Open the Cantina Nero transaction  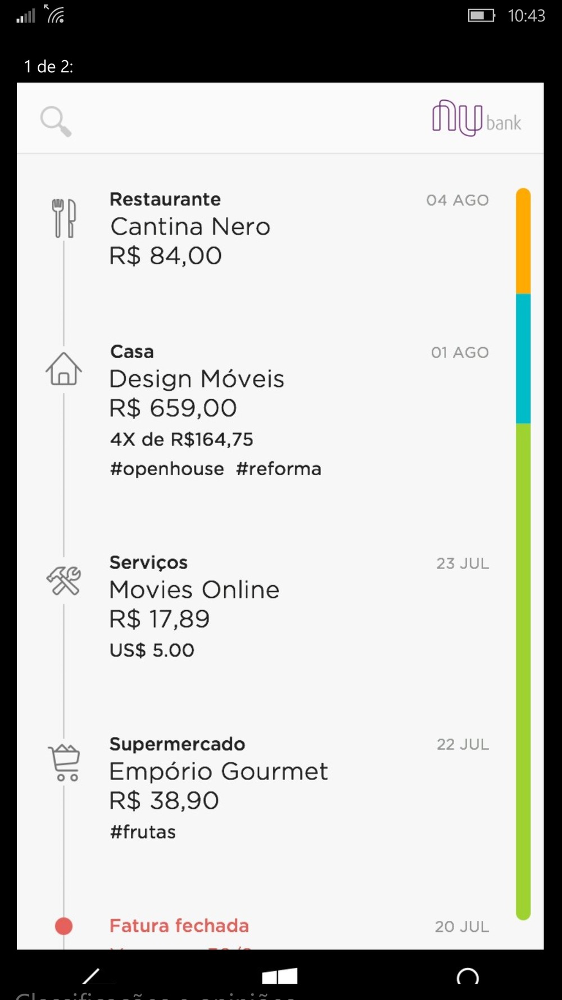(x=190, y=227)
